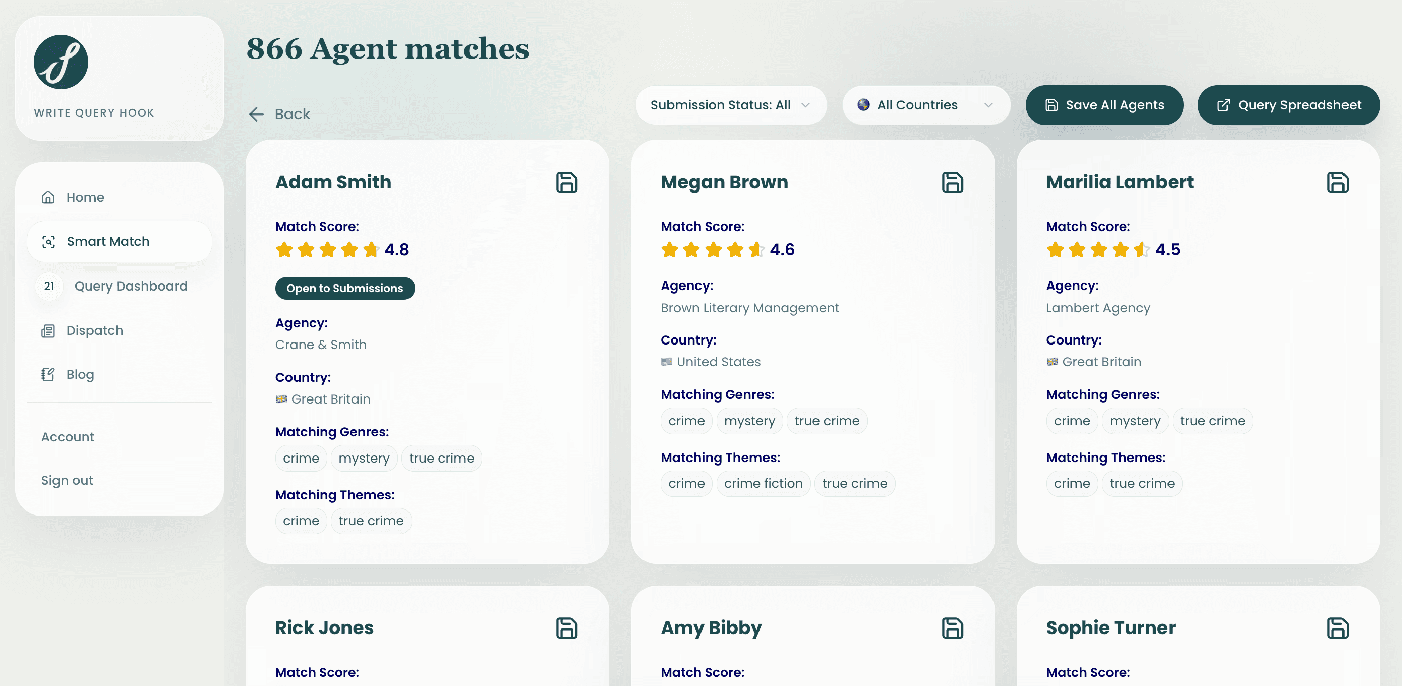Save Rick Jones using his card's disk icon
Viewport: 1402px width, 686px height.
coord(566,628)
